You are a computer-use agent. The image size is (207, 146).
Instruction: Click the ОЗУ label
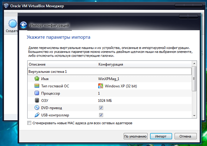[45, 101]
